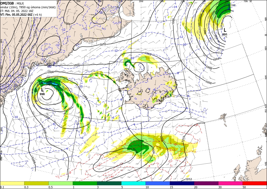Click the 1014 isobar label

tap(20, 55)
